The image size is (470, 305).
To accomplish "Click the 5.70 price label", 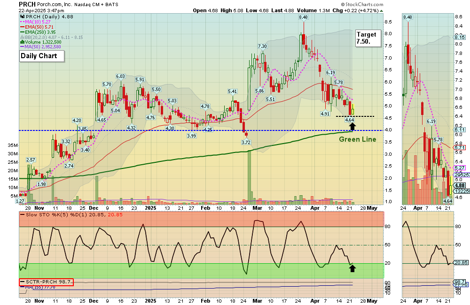I will (107, 84).
